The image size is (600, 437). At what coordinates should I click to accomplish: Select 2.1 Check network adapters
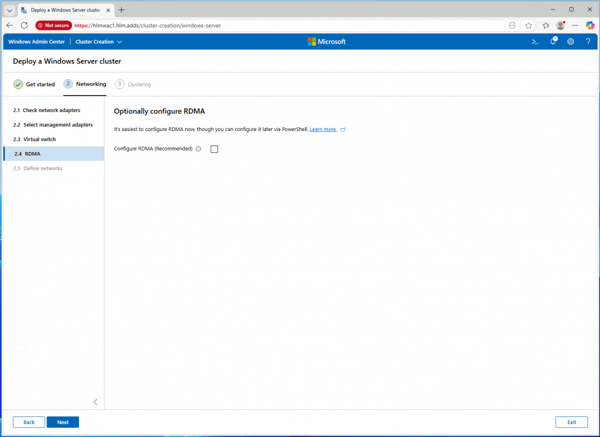point(51,110)
